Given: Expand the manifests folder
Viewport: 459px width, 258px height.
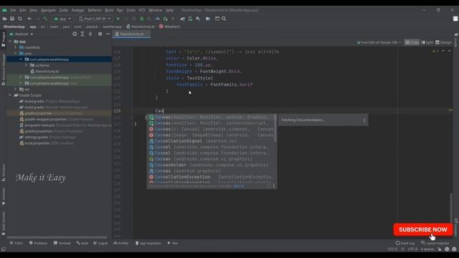Looking at the screenshot, I should coord(16,47).
